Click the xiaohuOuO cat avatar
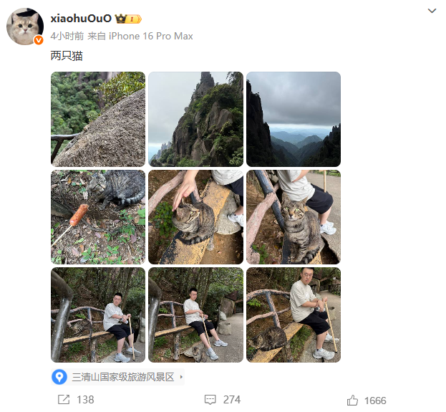This screenshot has height=412, width=446. (x=25, y=27)
